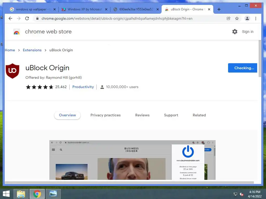Click the users person icon
This screenshot has width=266, height=199.
click(102, 87)
